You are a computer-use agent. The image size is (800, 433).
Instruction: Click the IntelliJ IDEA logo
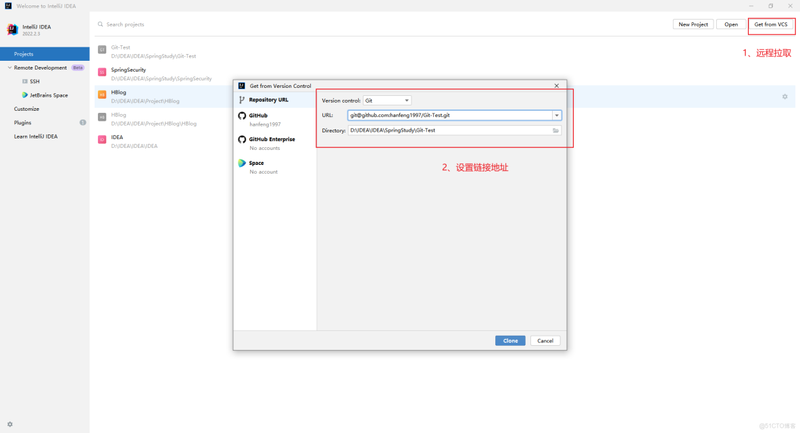pos(12,29)
